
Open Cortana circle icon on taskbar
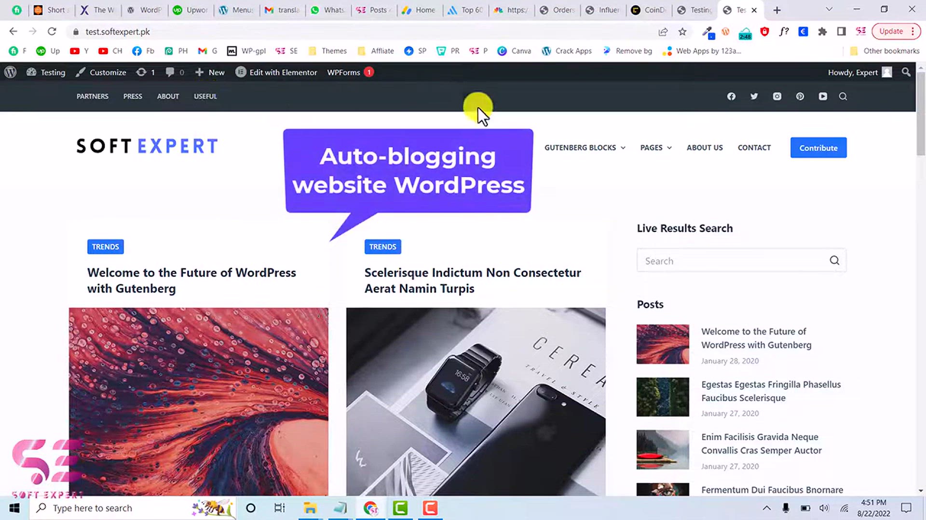point(250,508)
